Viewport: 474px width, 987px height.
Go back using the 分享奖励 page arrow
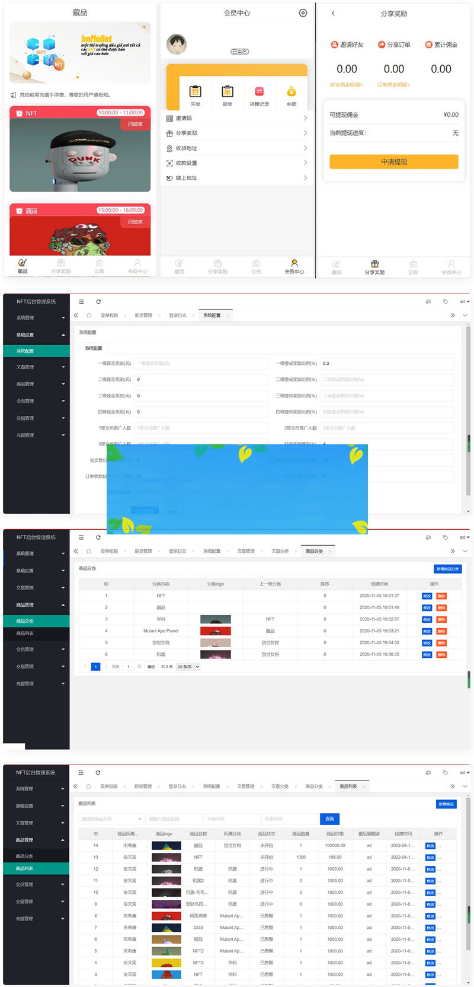[333, 13]
